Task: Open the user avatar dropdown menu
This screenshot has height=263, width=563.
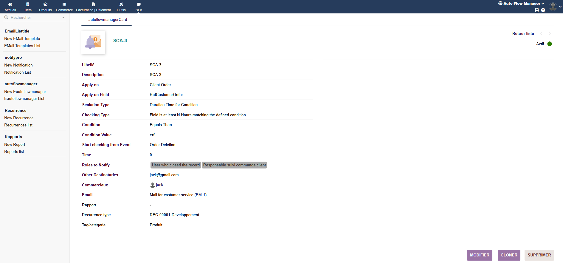Action: click(554, 6)
